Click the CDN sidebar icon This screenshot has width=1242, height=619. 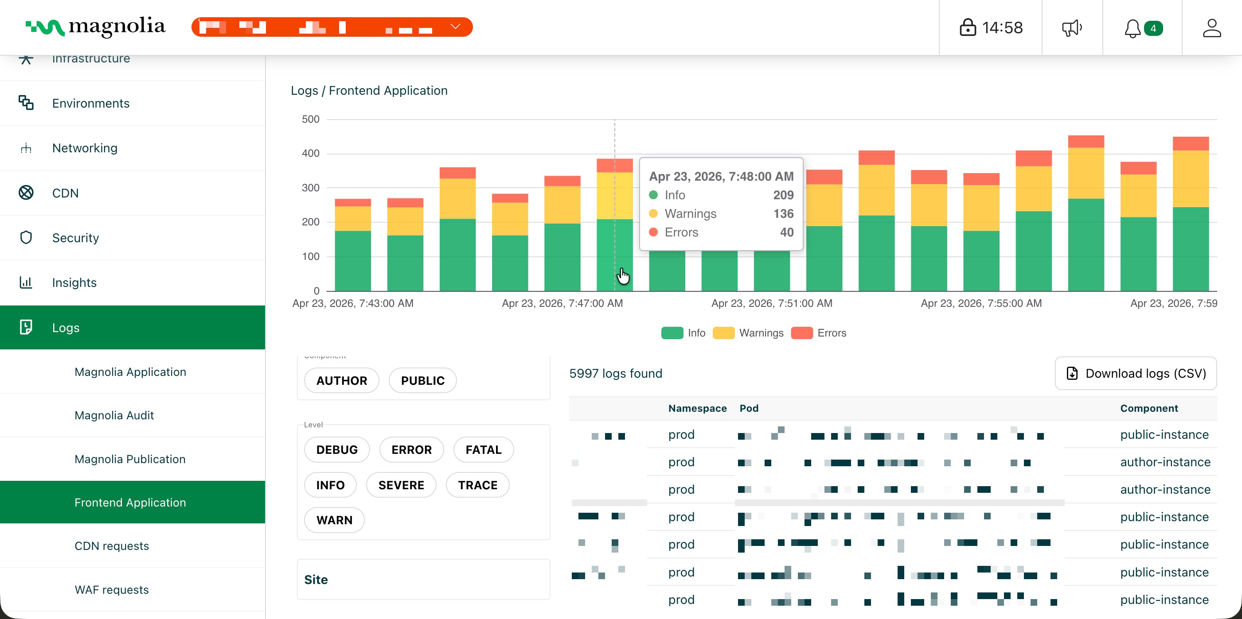[26, 193]
